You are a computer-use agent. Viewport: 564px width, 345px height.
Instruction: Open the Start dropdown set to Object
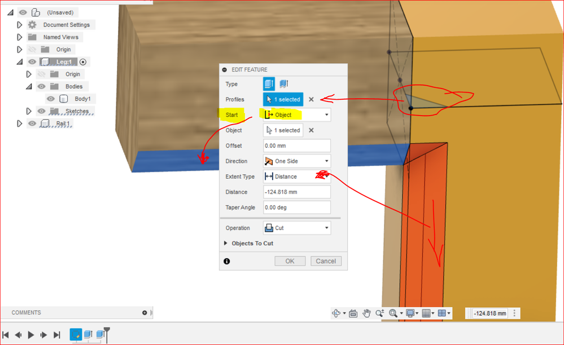297,115
